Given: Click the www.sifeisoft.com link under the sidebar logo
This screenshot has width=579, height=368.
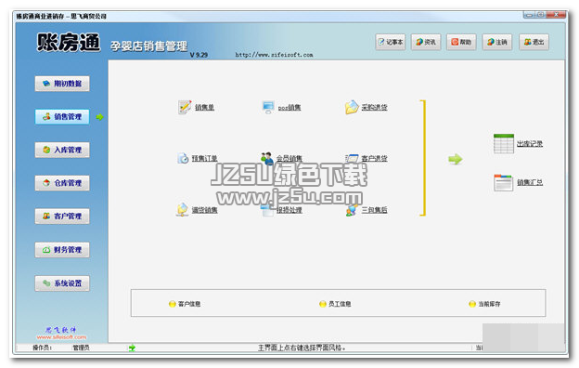Looking at the screenshot, I should tap(61, 337).
